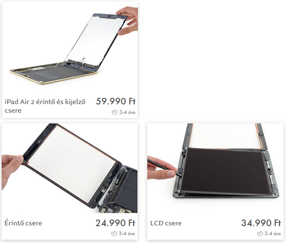Click the clock icon on Érintő csere card
The image size is (286, 243).
point(114,233)
